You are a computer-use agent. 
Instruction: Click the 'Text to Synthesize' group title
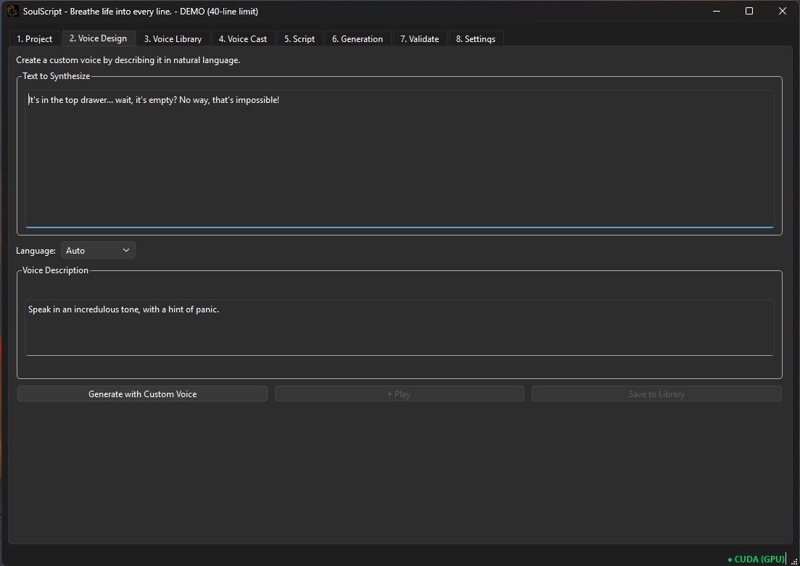click(x=56, y=76)
